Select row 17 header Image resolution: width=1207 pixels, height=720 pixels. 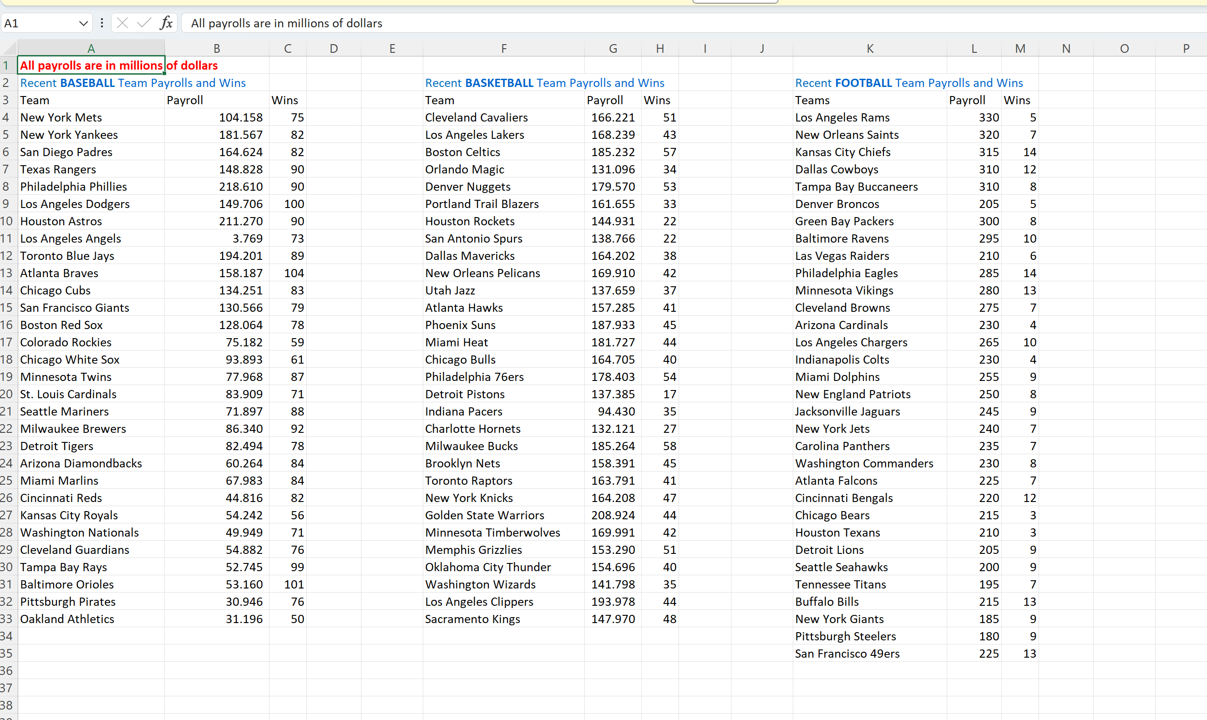click(x=7, y=343)
